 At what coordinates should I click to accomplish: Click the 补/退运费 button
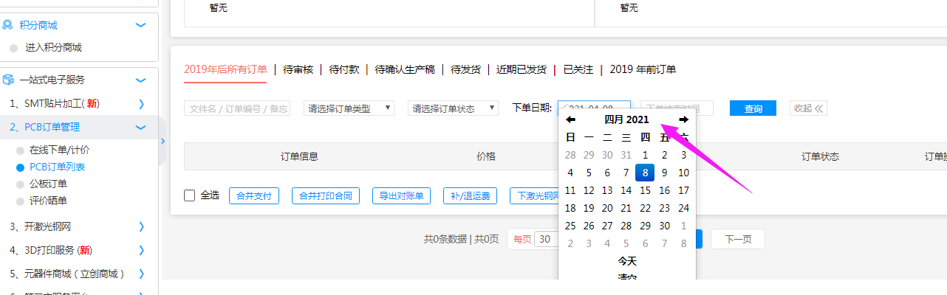[x=470, y=196]
